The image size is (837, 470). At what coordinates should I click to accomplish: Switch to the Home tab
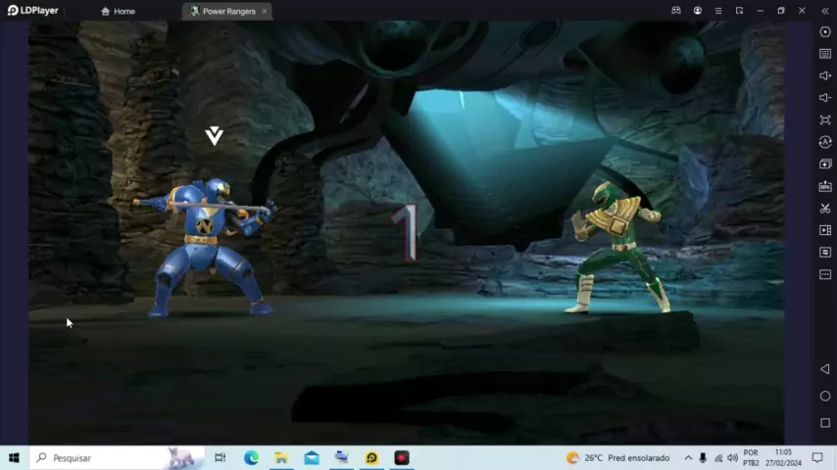pos(118,12)
